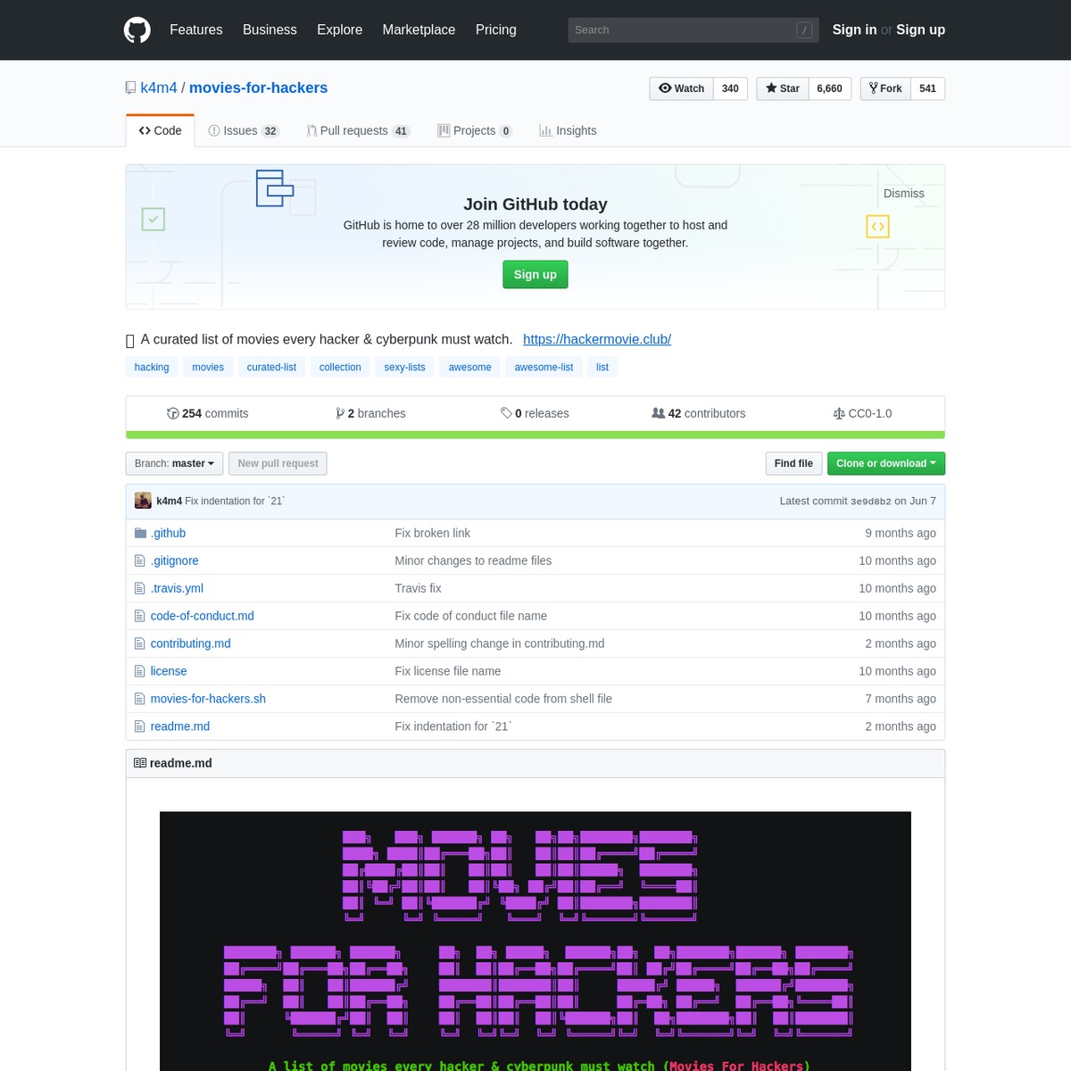1071x1071 pixels.
Task: Click the Watch button
Action: (681, 88)
